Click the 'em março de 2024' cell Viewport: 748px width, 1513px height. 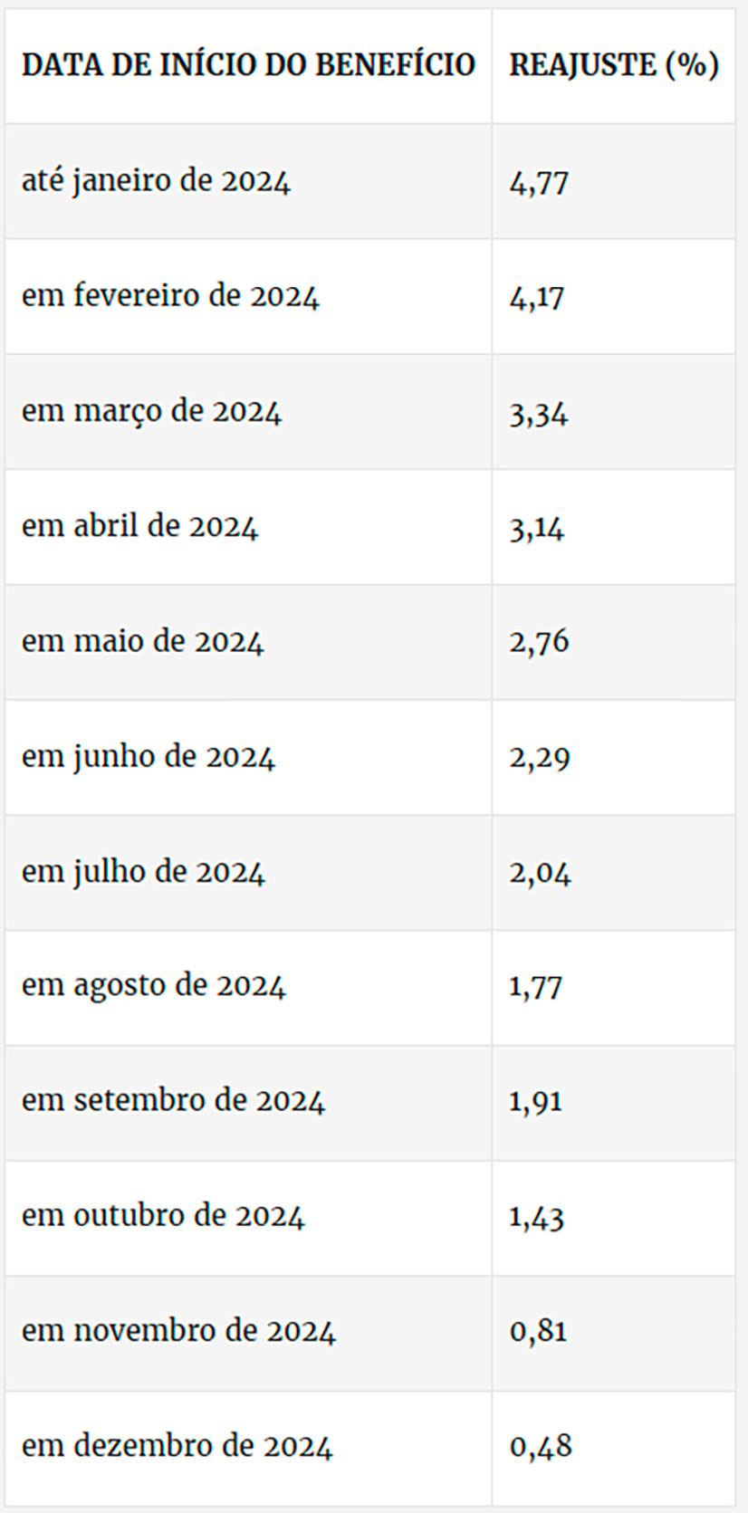248,411
